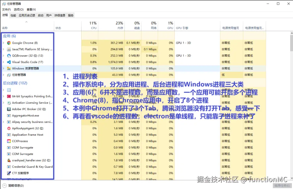Click the AggregatorHost.exe icon

point(9,115)
